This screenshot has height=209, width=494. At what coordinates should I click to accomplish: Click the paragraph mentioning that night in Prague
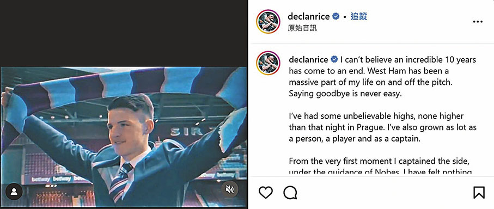[x=383, y=127]
